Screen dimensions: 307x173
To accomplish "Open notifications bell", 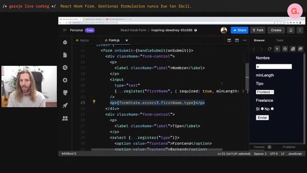I will [x=291, y=30].
